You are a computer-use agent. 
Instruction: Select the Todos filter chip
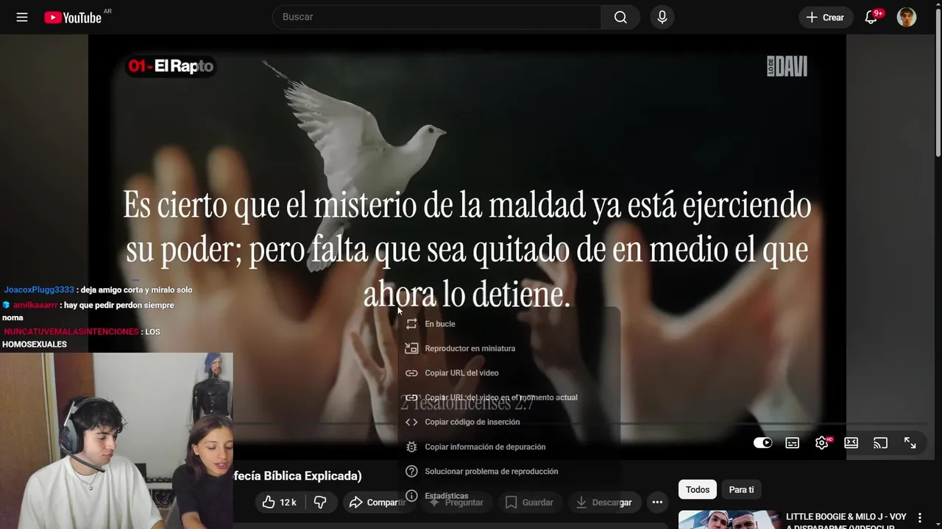(698, 489)
